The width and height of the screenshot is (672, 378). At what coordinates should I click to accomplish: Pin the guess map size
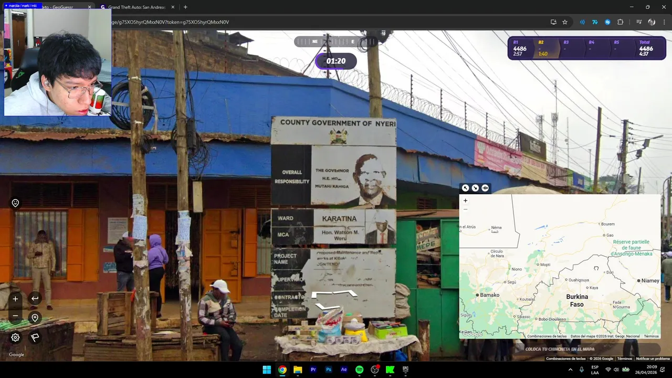point(485,188)
